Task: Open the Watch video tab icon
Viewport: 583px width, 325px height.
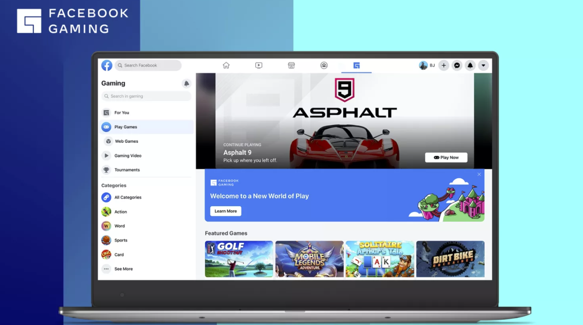Action: [x=259, y=66]
